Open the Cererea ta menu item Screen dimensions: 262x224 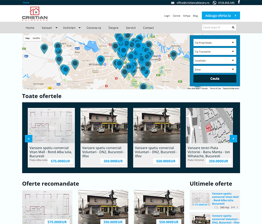tap(93, 28)
